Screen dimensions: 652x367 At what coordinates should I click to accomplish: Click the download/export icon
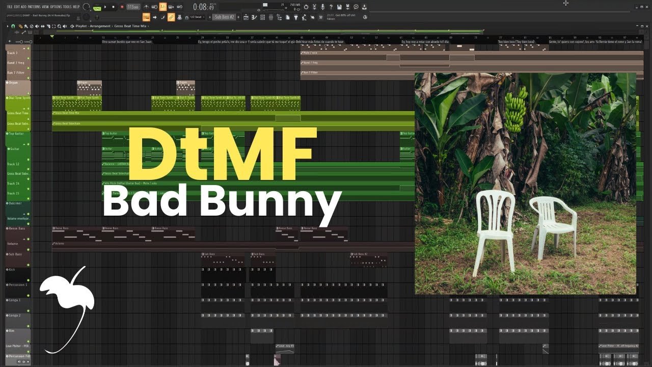[364, 7]
